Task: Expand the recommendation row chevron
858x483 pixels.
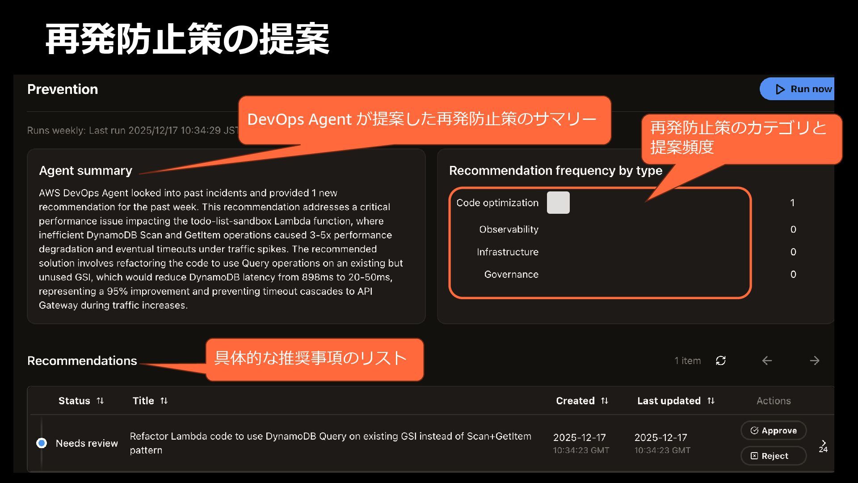Action: click(x=824, y=442)
